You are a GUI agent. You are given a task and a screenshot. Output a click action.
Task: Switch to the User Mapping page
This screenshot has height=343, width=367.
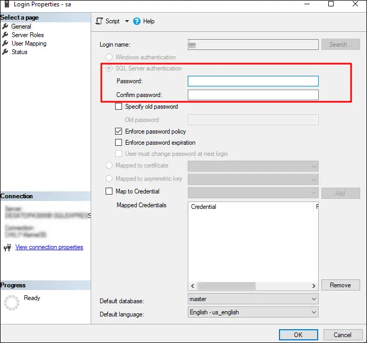(29, 43)
